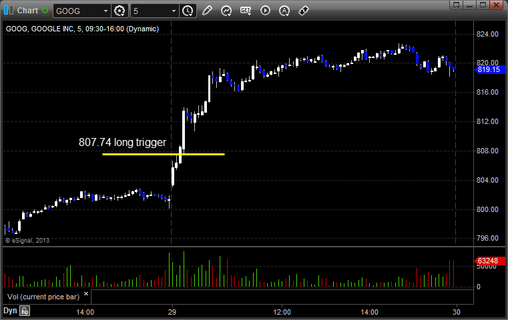The width and height of the screenshot is (508, 320).
Task: Open the studies chart-line icon menu
Action: click(226, 11)
